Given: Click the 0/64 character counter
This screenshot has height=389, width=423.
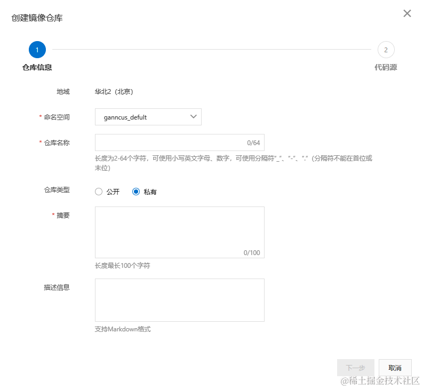Looking at the screenshot, I should pos(253,143).
